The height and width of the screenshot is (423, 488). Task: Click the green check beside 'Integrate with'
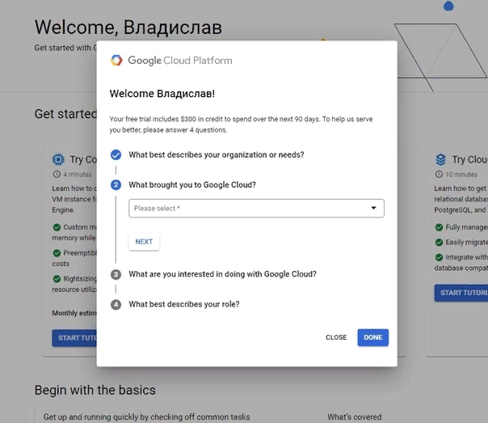tap(439, 257)
